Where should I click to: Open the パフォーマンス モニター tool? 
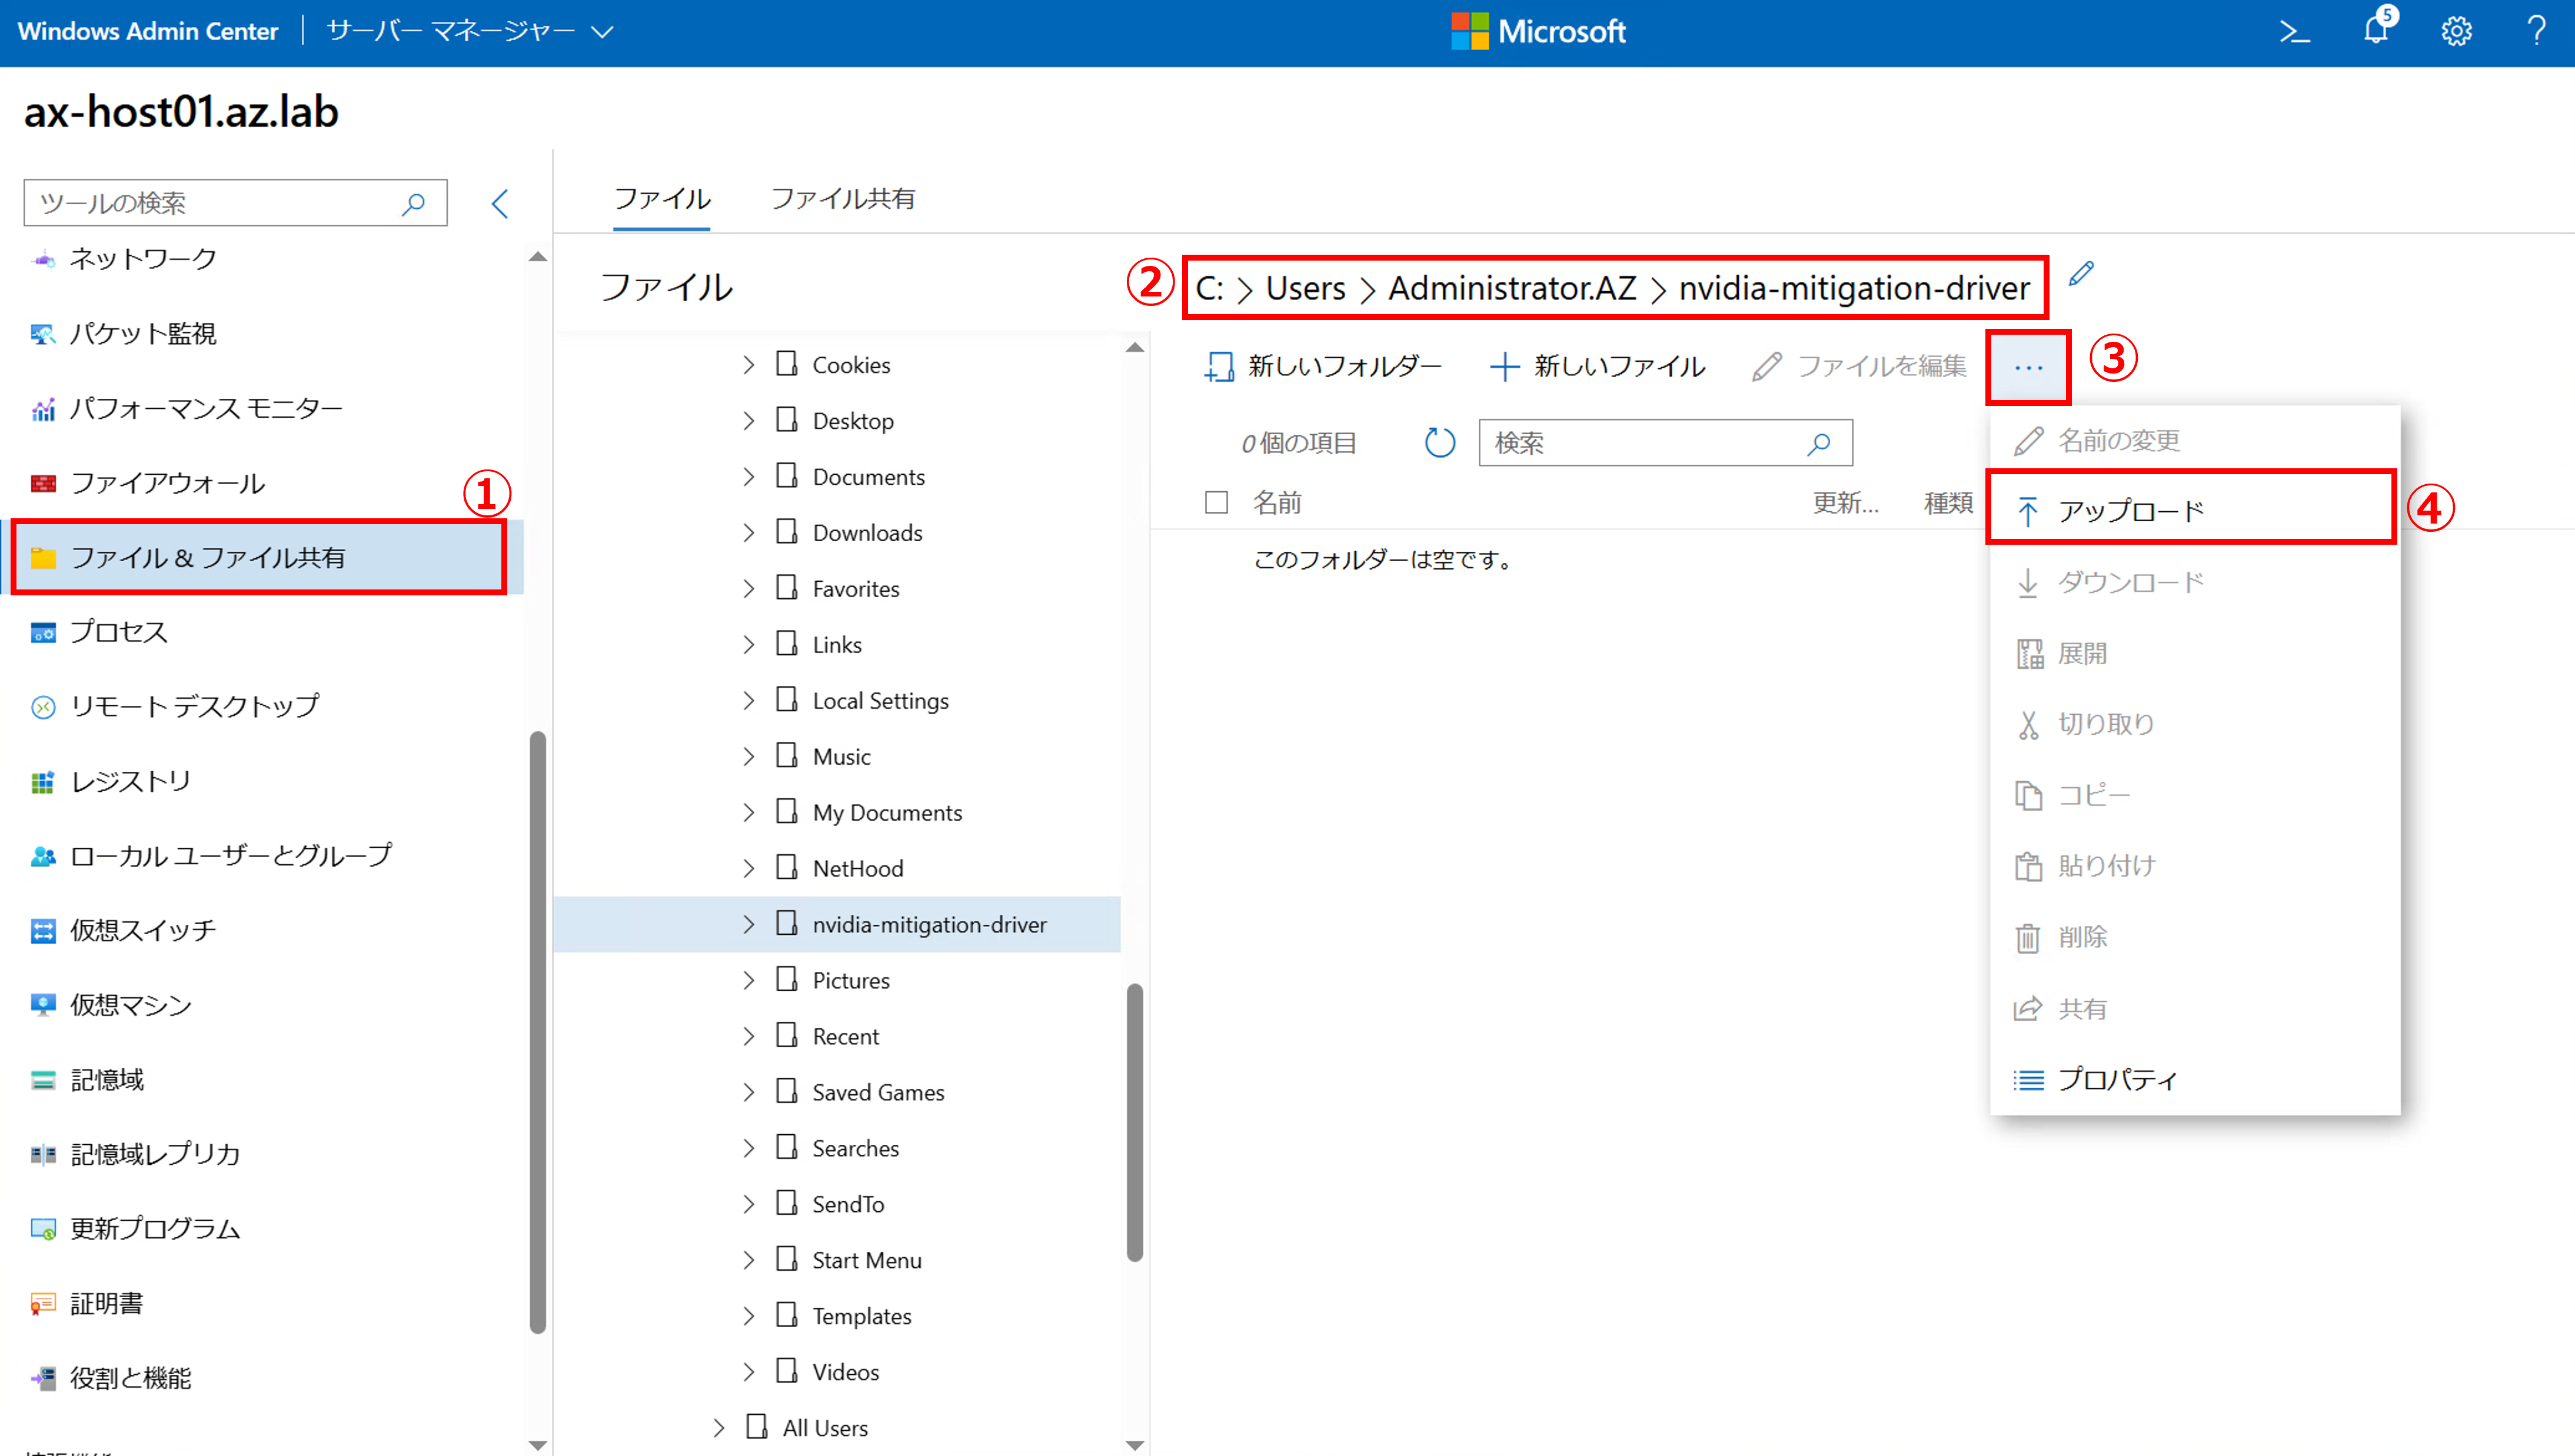click(x=206, y=408)
